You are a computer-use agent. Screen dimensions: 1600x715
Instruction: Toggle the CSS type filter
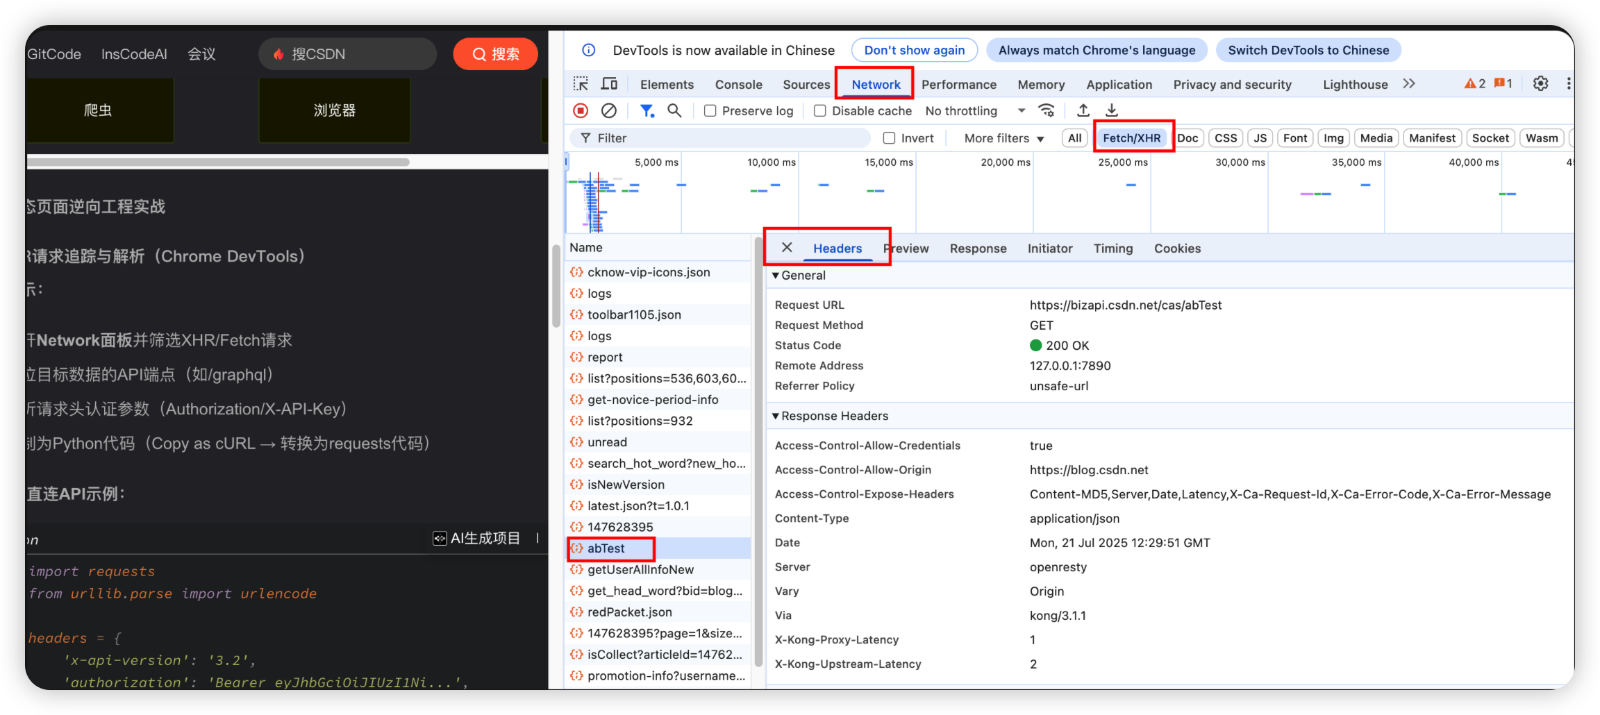[x=1226, y=138]
